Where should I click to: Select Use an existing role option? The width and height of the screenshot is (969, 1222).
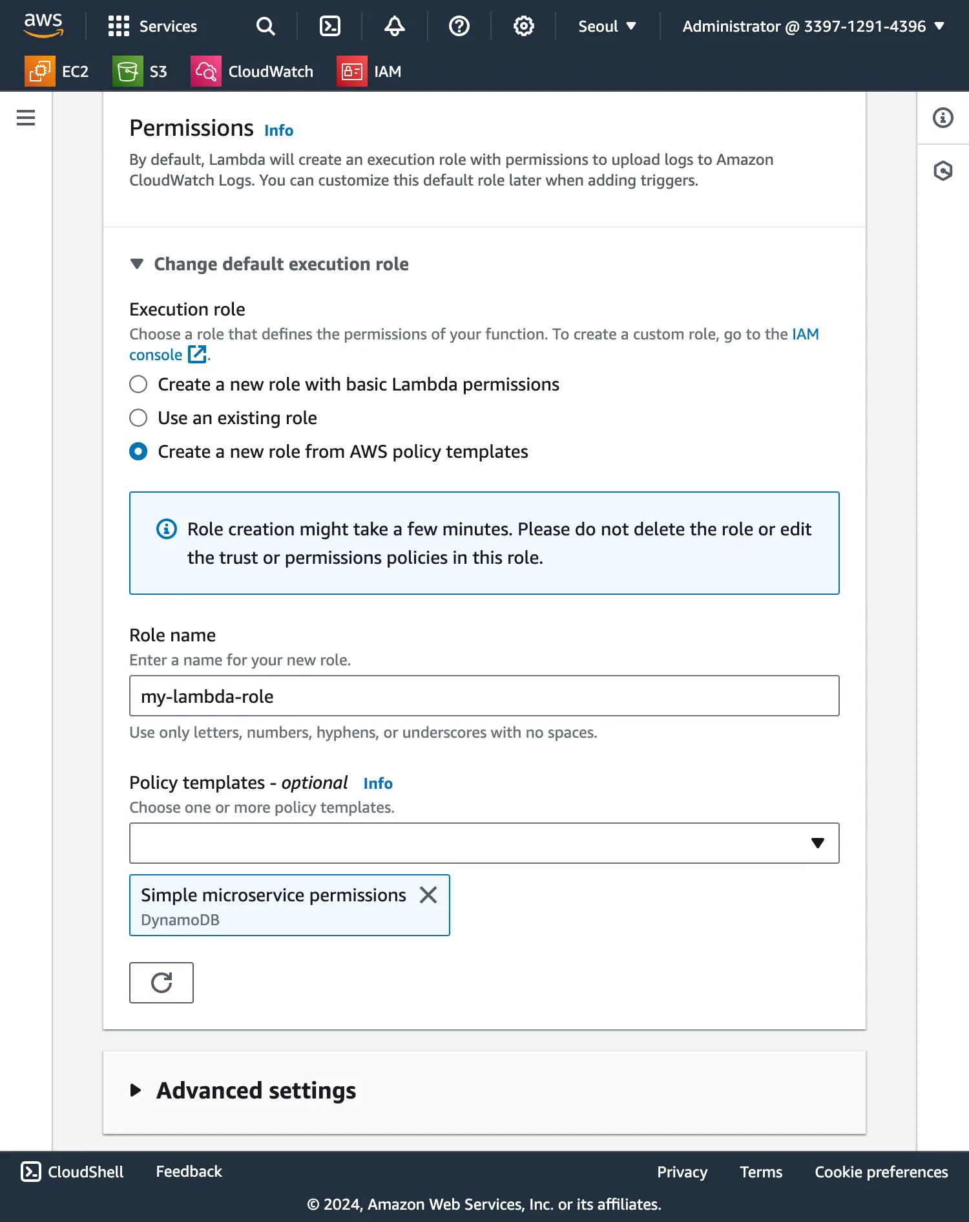tap(138, 418)
